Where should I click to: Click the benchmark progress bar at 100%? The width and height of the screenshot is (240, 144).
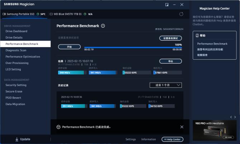133,48
